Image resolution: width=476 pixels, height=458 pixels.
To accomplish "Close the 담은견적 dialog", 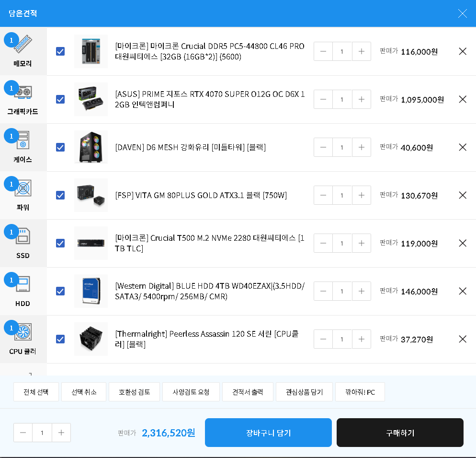I will click(x=462, y=13).
